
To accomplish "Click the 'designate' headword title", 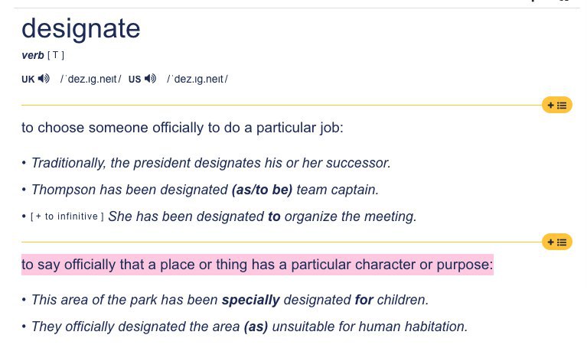I will tap(81, 28).
